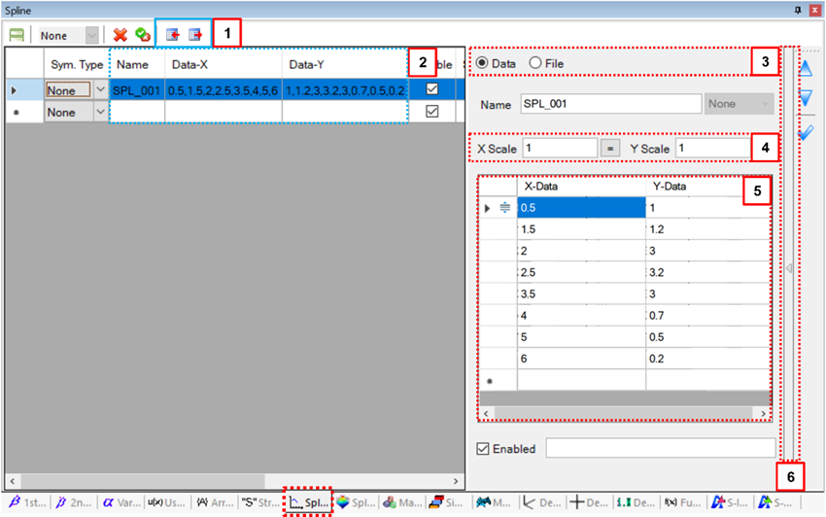Click the green check with red cross icon
826x517 pixels.
[x=143, y=35]
